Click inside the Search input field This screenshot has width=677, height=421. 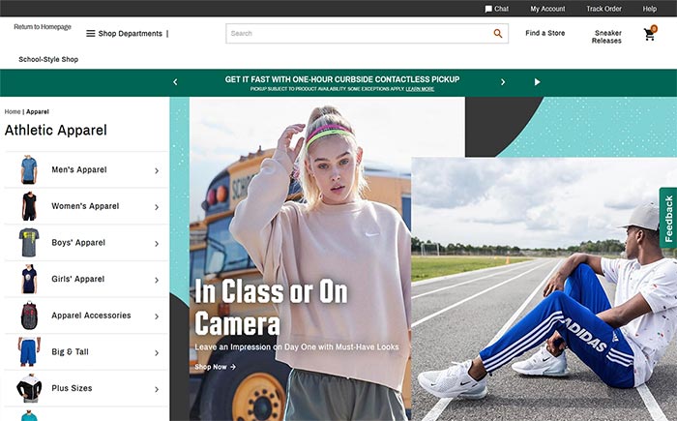coord(358,34)
